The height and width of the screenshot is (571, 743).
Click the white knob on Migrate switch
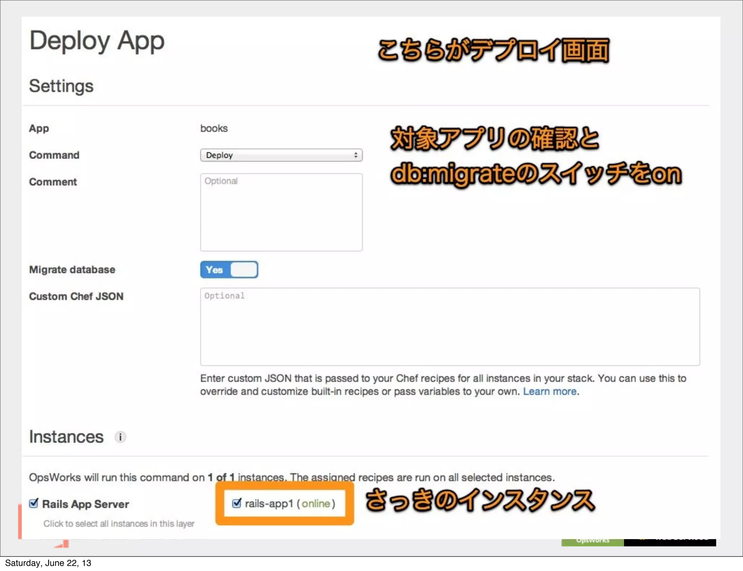tap(244, 270)
